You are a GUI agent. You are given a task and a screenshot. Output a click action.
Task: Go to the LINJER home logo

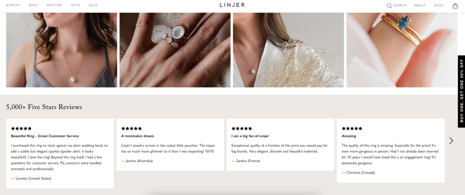tap(232, 5)
